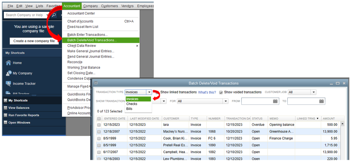Select Checks in transaction type list
The image size is (354, 163).
[132, 104]
